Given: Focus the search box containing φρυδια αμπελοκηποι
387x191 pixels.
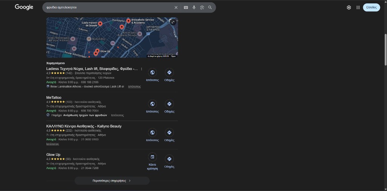Looking at the screenshot, I should pos(108,8).
